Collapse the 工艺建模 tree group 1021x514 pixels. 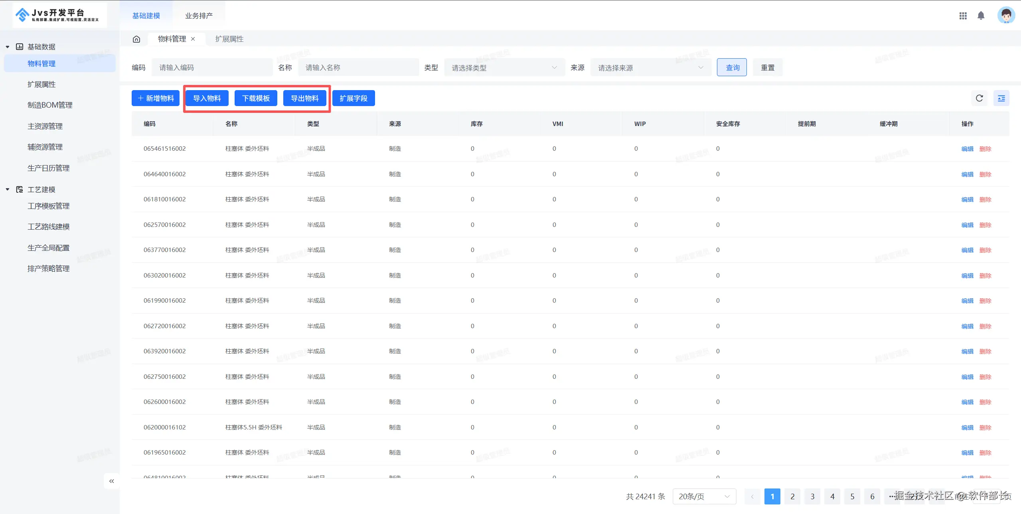pos(8,189)
